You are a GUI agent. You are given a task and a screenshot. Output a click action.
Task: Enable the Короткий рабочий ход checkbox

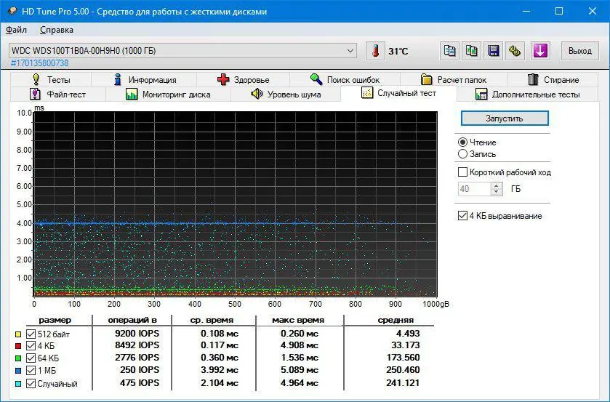[462, 172]
